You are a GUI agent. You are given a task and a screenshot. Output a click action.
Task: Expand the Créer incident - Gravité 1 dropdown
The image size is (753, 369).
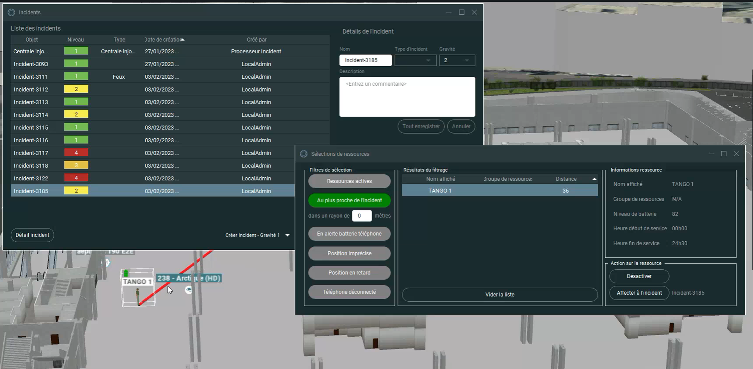[287, 235]
